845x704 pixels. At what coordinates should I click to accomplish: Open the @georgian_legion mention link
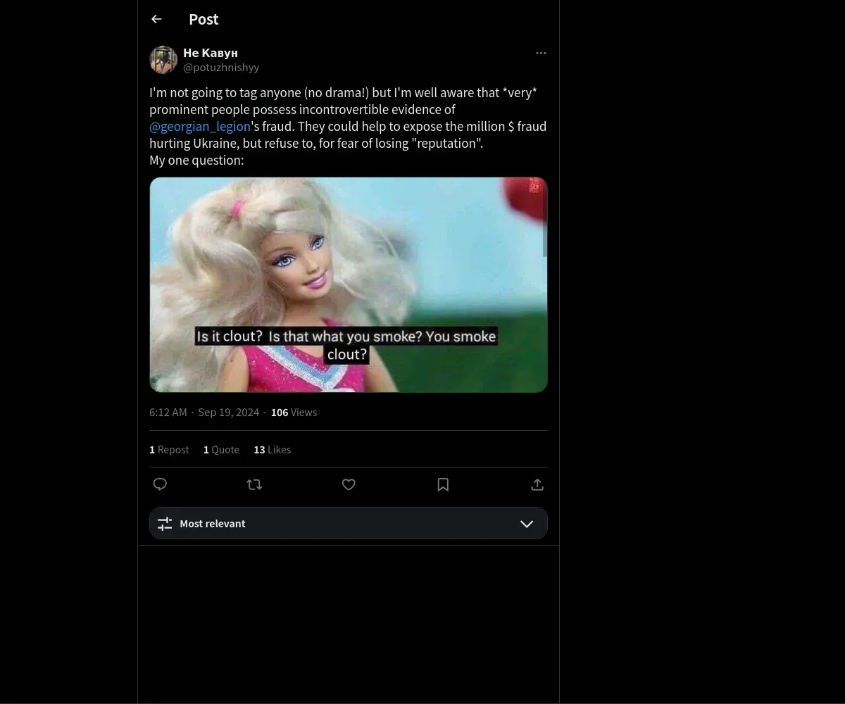[200, 127]
